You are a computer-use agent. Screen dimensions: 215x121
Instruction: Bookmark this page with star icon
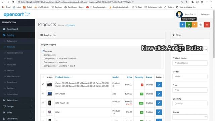[x=186, y=2]
